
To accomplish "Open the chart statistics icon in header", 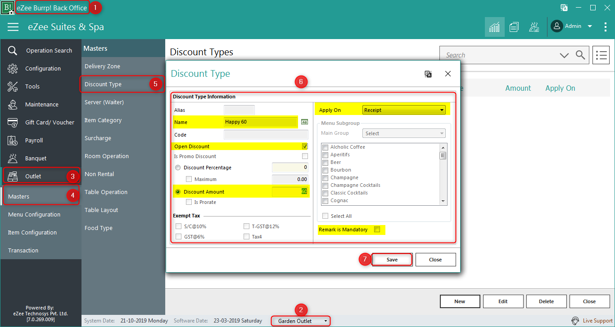I will pyautogui.click(x=494, y=27).
